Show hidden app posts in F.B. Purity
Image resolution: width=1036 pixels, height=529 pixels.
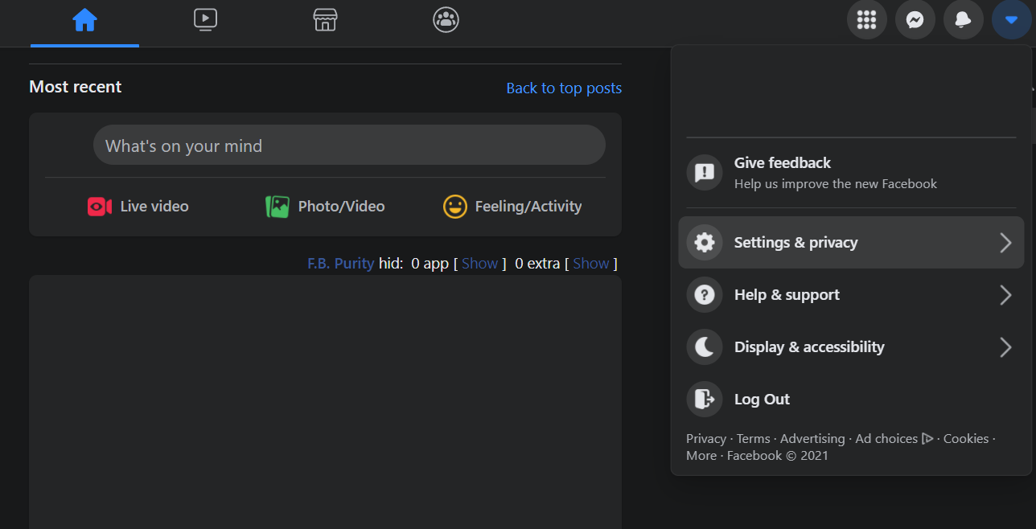pos(479,264)
